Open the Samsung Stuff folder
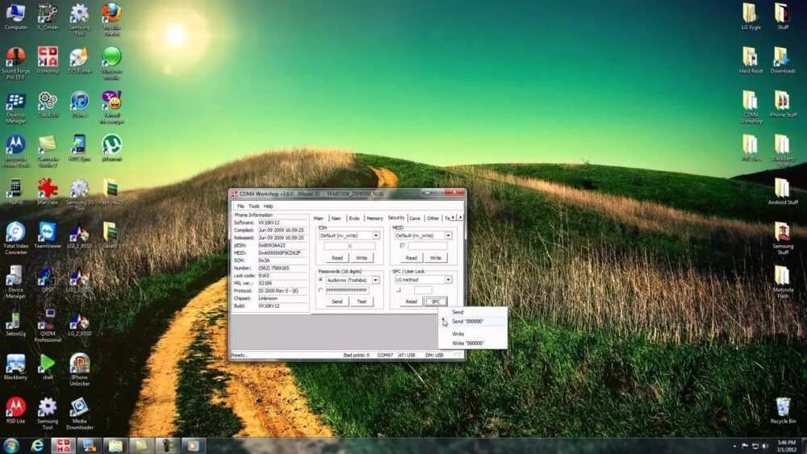 (x=783, y=239)
